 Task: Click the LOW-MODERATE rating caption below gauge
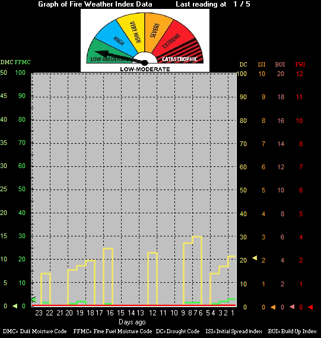[145, 69]
